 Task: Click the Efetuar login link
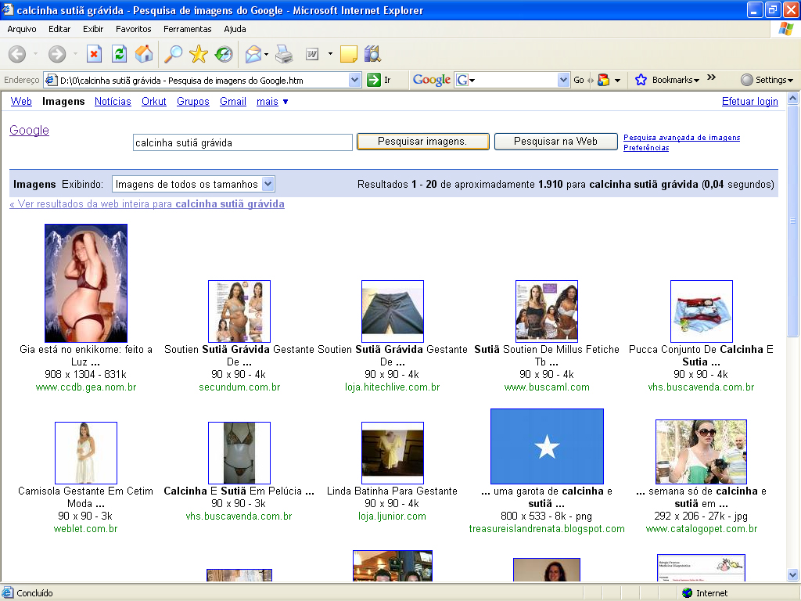749,102
